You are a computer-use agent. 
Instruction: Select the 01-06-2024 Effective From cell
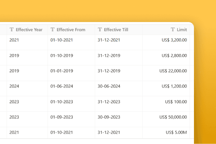[71, 89]
